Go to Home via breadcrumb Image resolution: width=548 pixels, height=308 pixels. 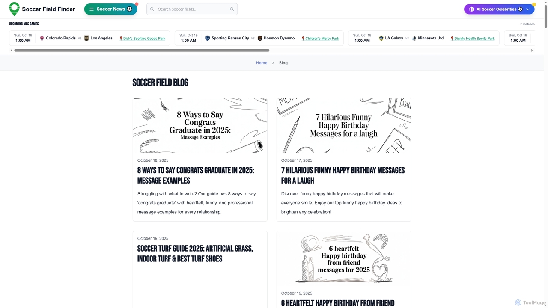point(262,63)
